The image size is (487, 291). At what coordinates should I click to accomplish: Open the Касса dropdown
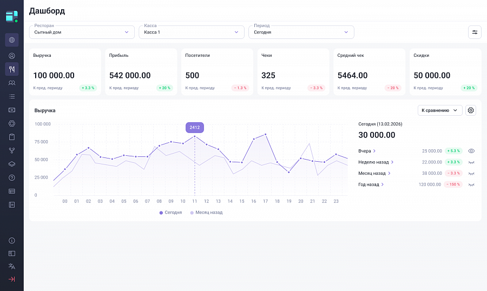(192, 32)
